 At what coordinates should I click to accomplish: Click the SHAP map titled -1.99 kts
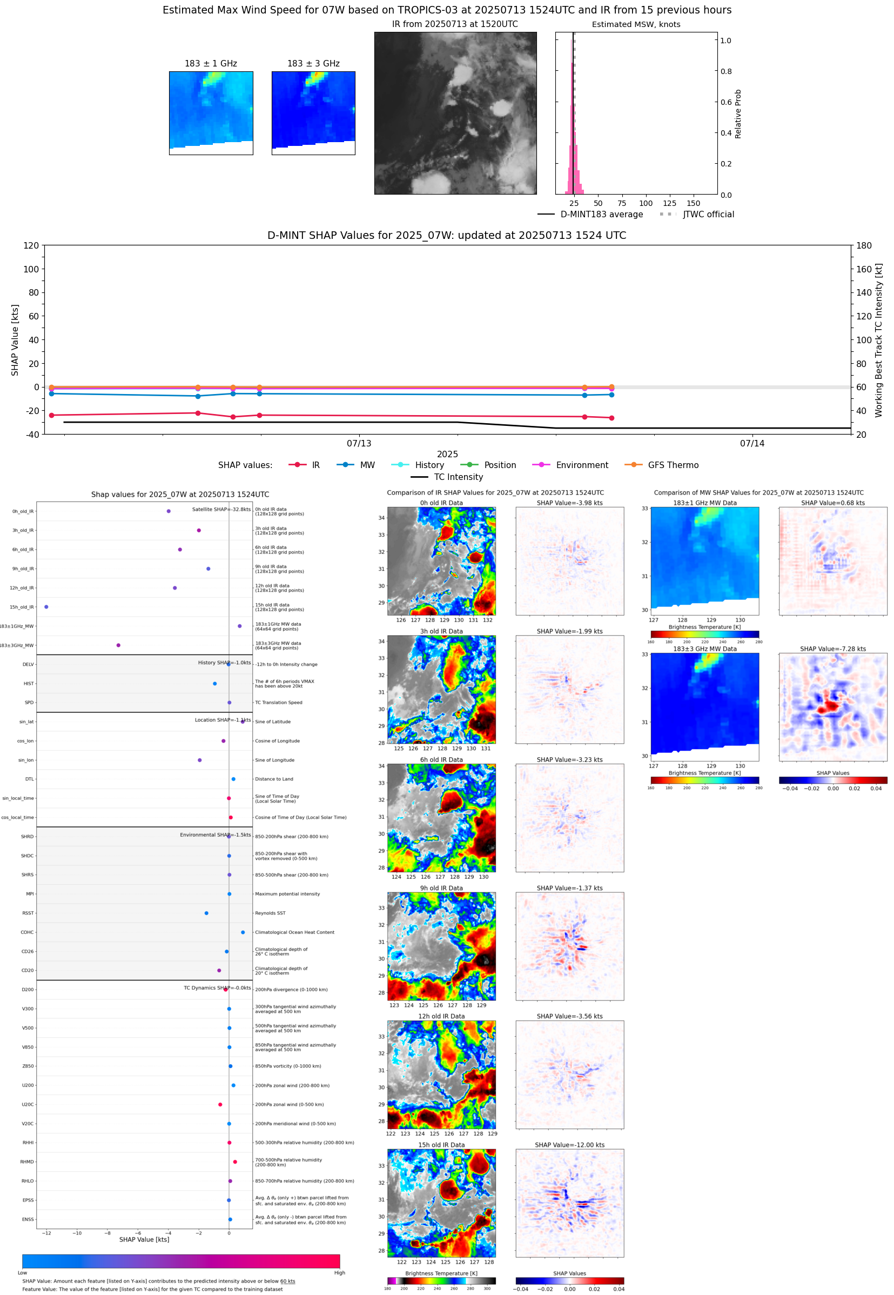click(x=570, y=689)
